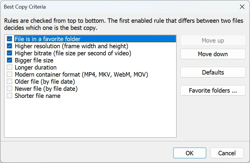This screenshot has width=250, height=163.
Task: Restore rules with the Defaults button
Action: coord(213,72)
